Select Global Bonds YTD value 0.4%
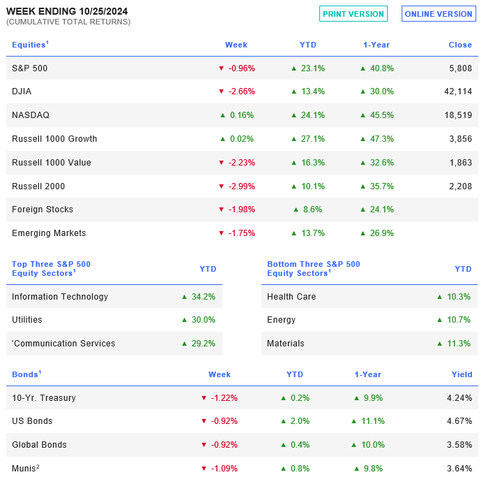Image resolution: width=486 pixels, height=484 pixels. 300,445
